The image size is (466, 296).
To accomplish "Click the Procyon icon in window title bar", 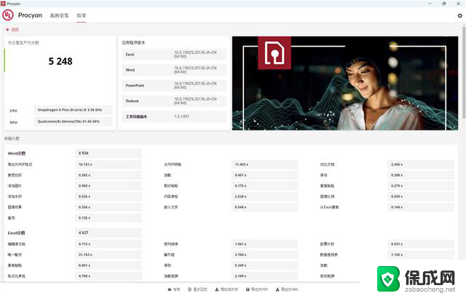I will tap(3, 4).
